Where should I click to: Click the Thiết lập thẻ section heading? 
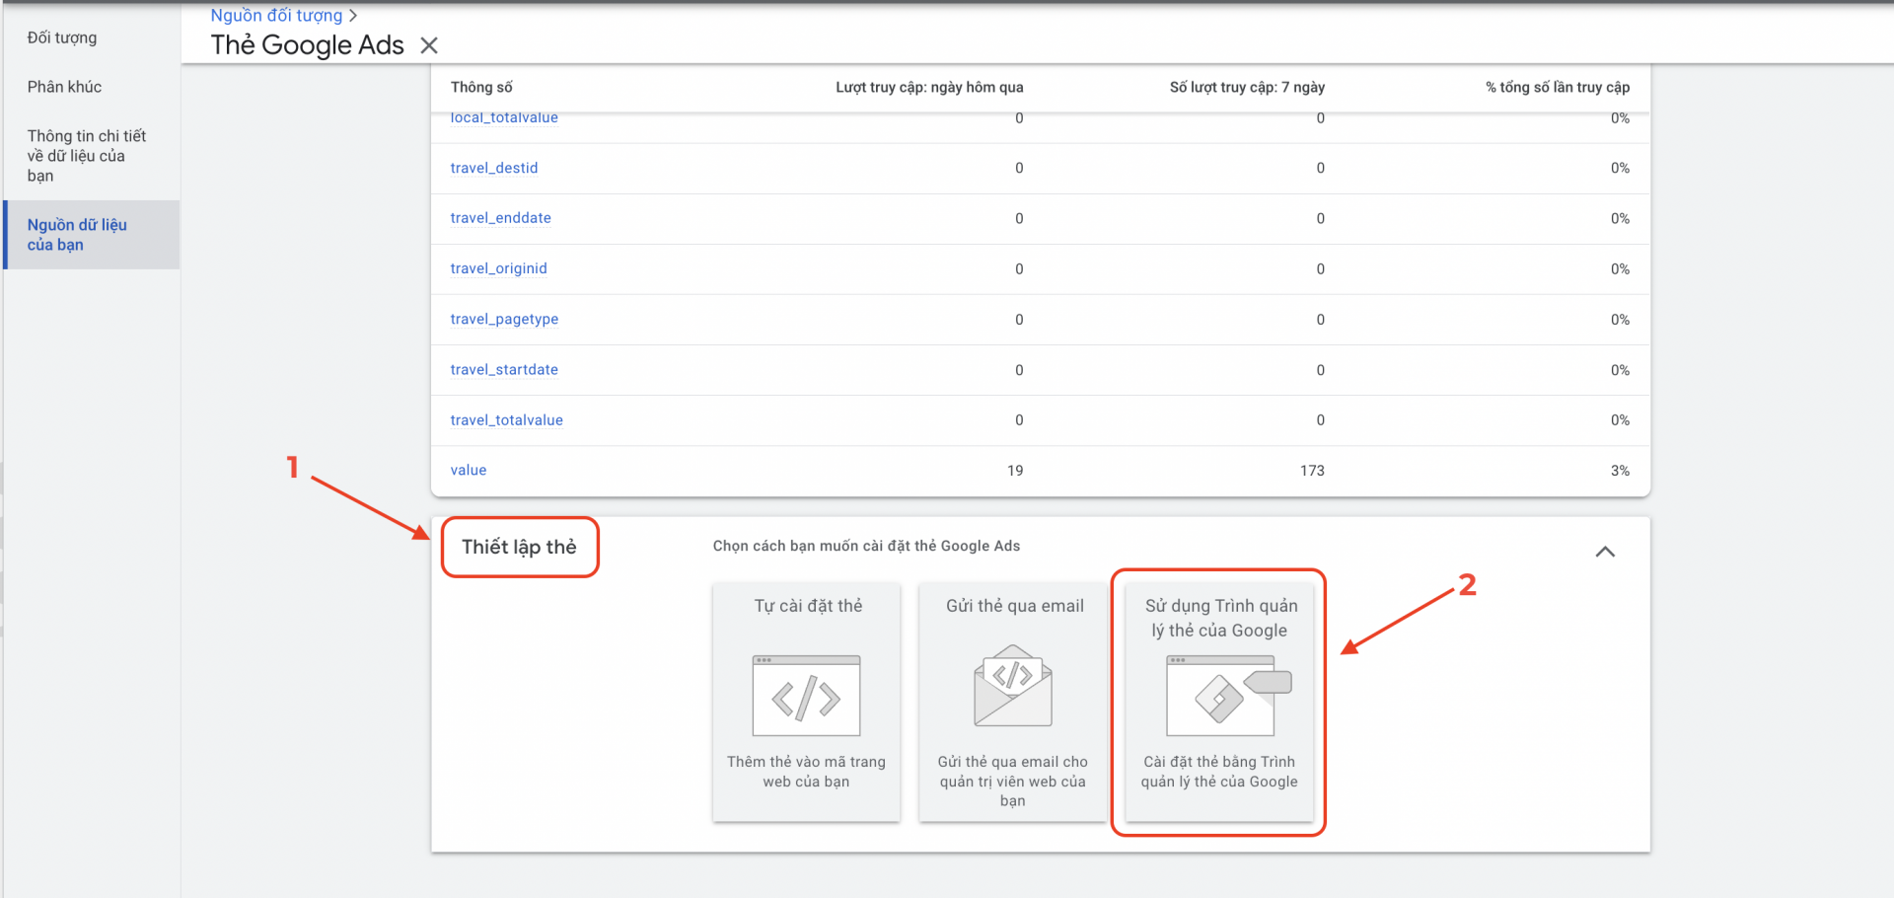519,547
